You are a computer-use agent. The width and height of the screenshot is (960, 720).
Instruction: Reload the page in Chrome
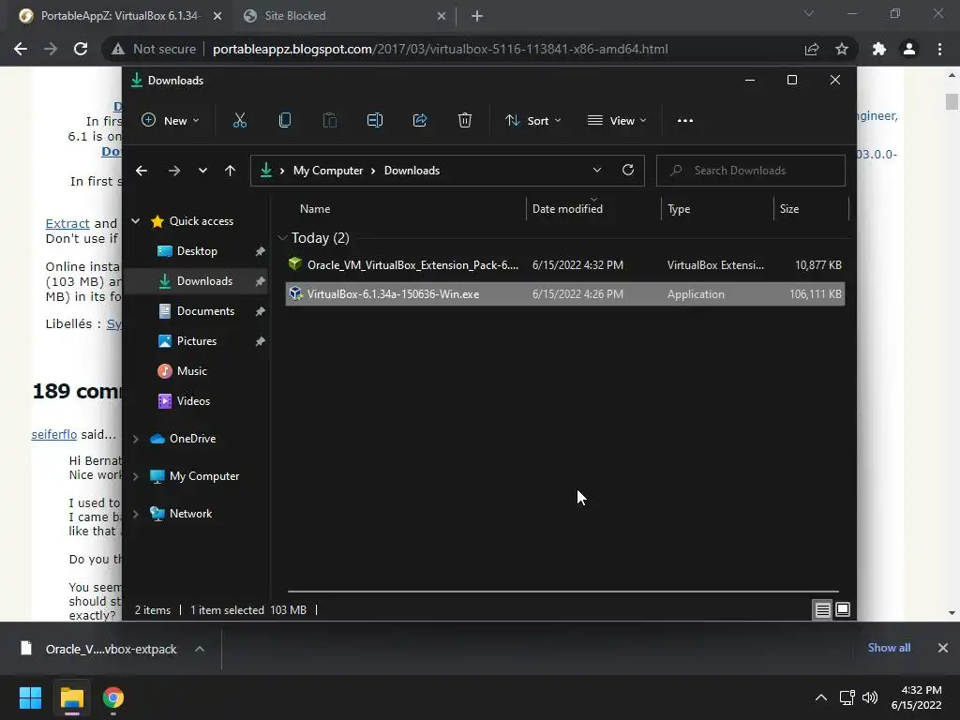pos(81,49)
